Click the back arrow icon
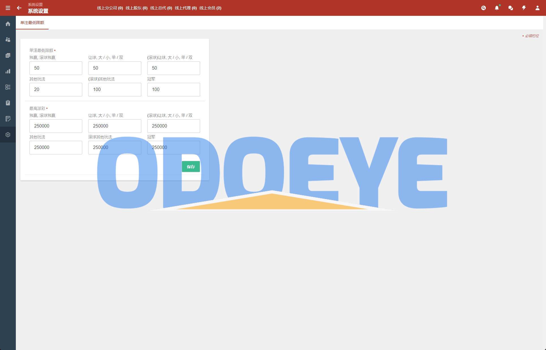Image resolution: width=546 pixels, height=350 pixels. pos(19,8)
